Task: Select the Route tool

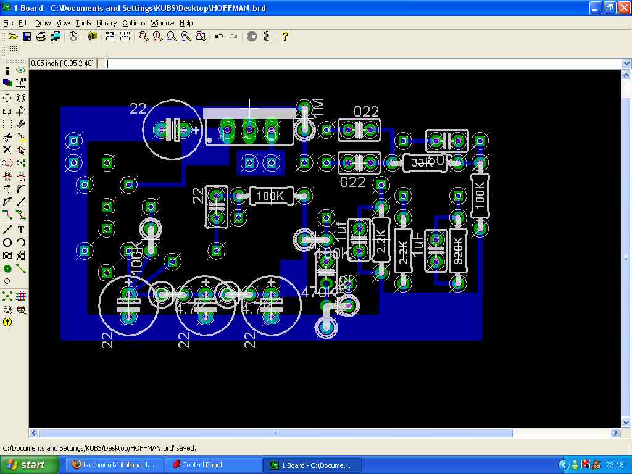Action: [7, 215]
